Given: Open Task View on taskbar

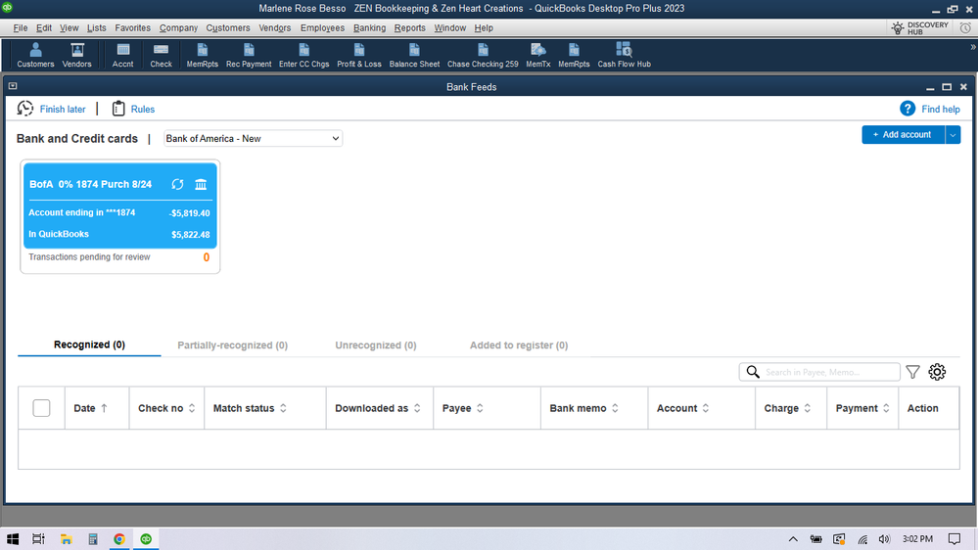Looking at the screenshot, I should point(38,539).
